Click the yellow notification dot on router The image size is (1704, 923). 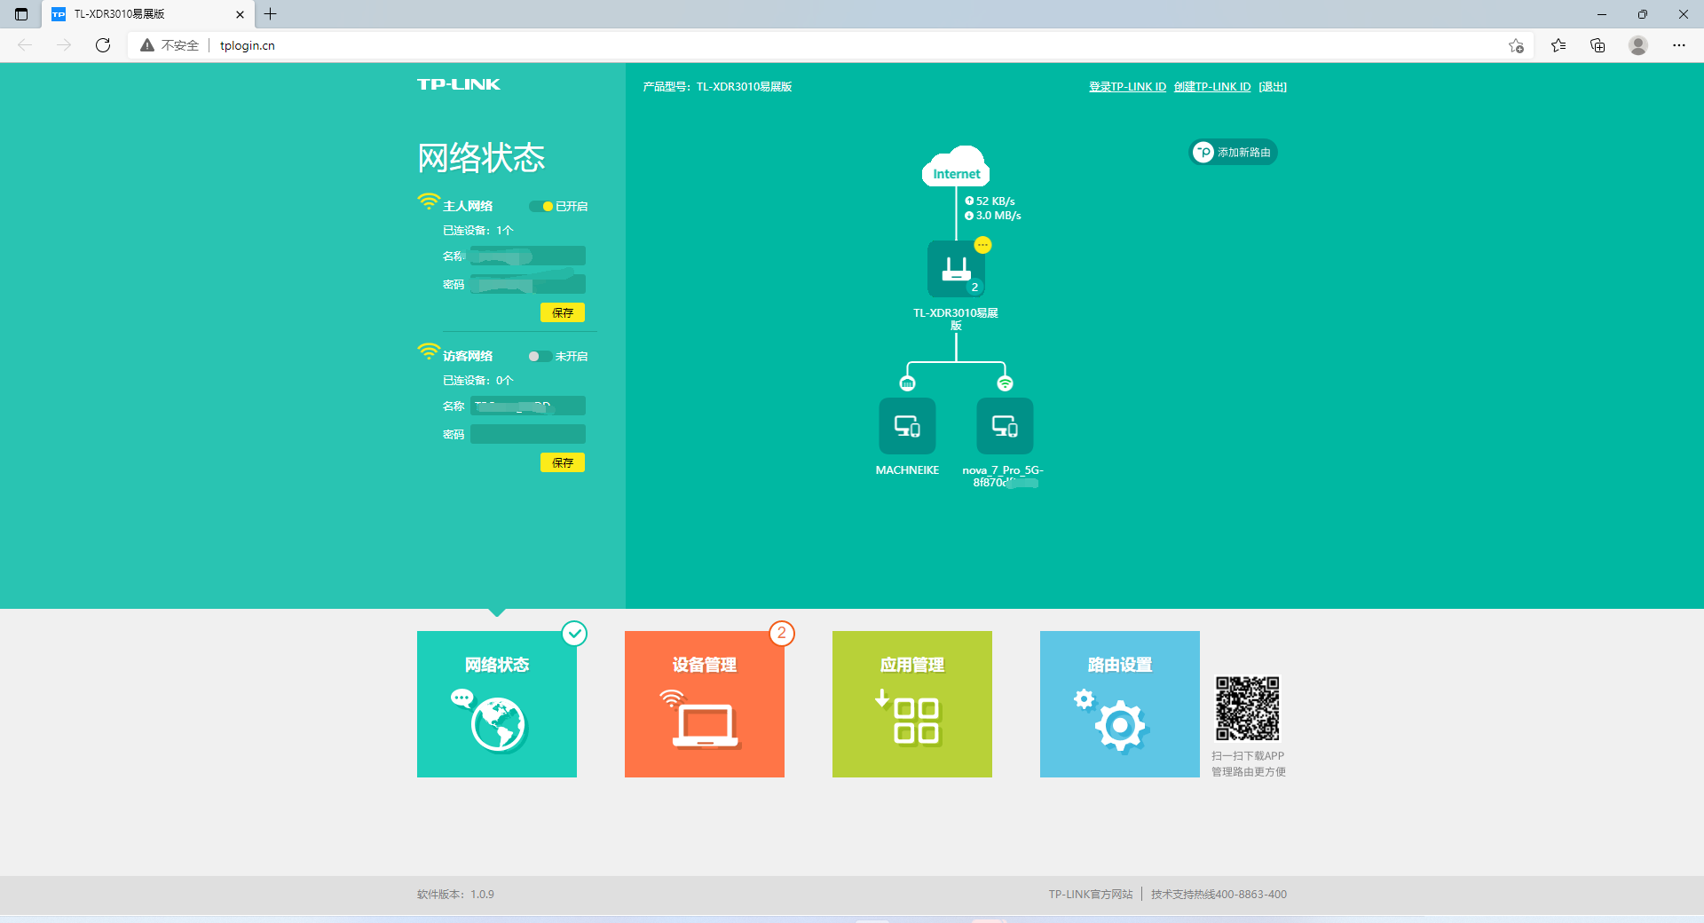(982, 245)
